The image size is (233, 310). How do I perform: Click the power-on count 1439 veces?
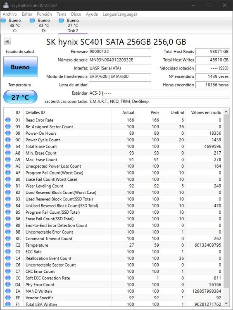click(212, 76)
